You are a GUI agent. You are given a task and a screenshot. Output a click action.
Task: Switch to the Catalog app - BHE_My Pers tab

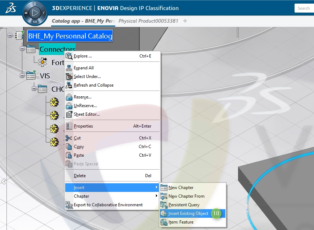tap(83, 21)
